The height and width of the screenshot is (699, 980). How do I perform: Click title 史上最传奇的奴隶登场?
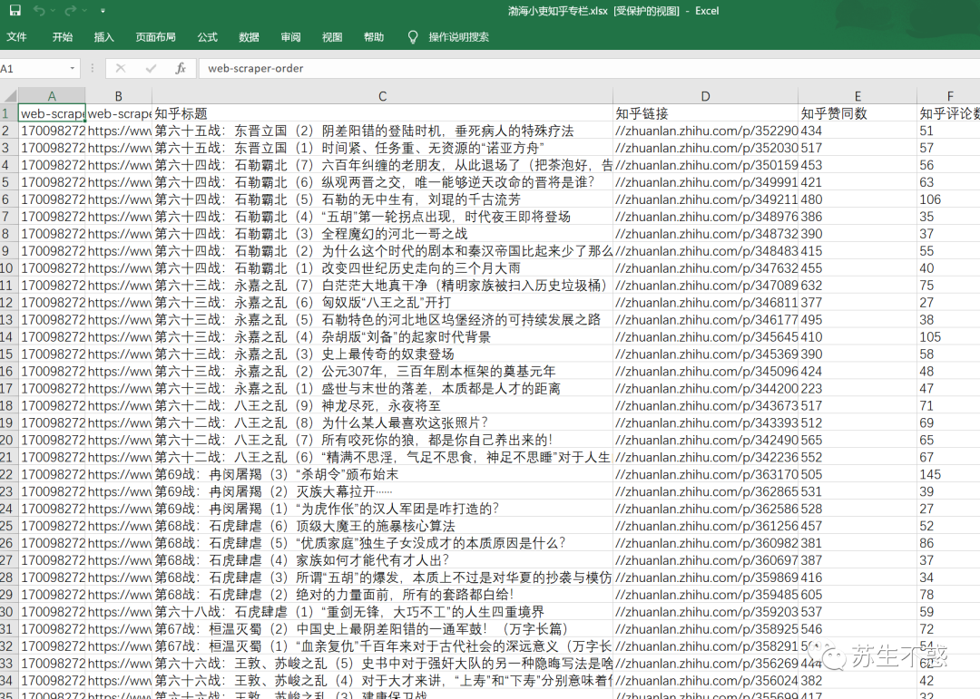[388, 354]
